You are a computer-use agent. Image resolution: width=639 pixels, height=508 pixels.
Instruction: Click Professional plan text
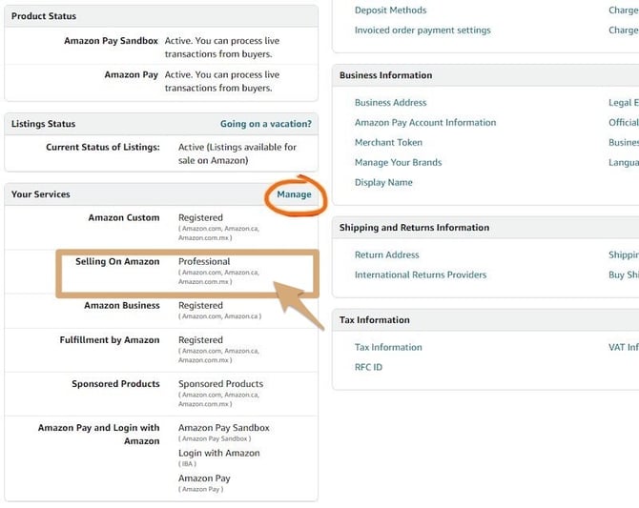(x=204, y=261)
